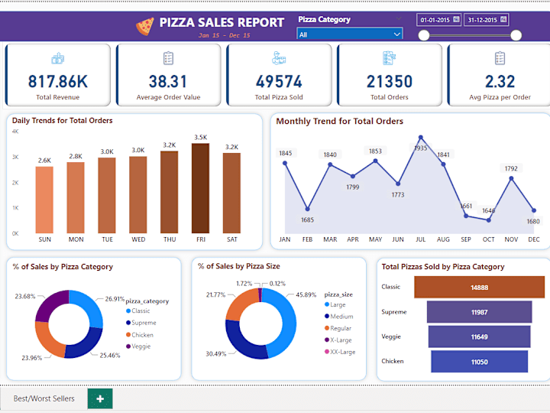
Task: Click the FRI bar in daily trends chart
Action: 201,188
